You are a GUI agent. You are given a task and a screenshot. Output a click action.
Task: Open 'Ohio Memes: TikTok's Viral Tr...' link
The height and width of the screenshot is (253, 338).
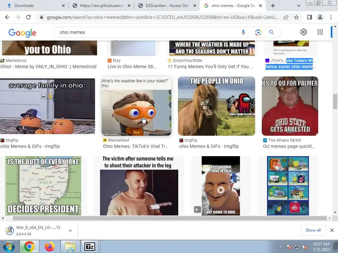click(x=136, y=146)
